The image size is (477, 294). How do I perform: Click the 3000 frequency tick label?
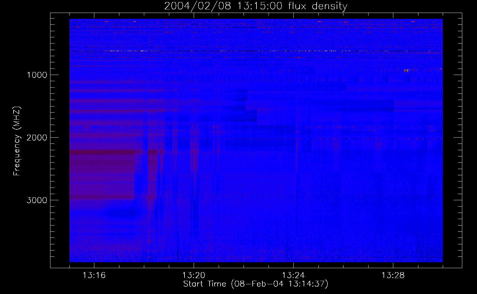click(37, 200)
